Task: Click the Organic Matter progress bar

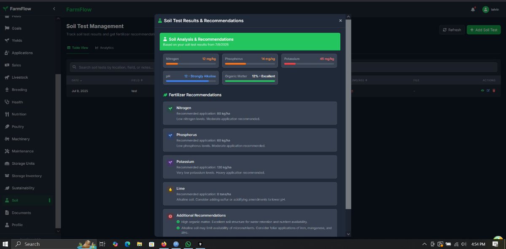Action: point(250,81)
